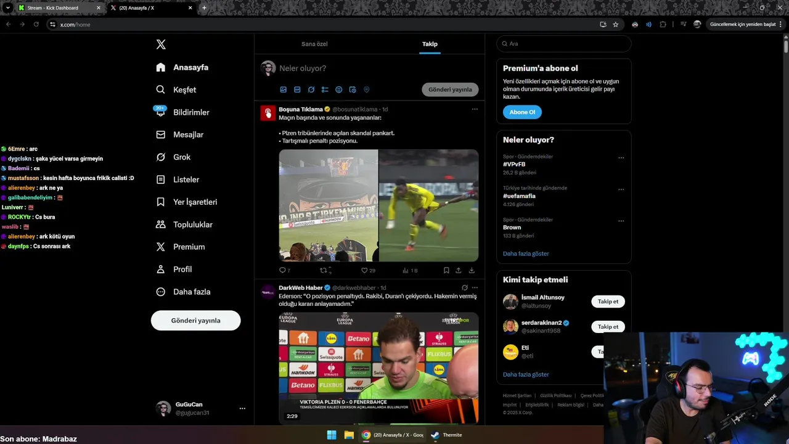
Task: Click Daha fazla göster under trends
Action: (526, 253)
